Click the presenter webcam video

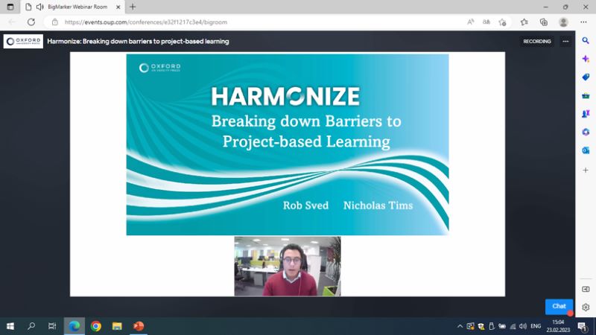[x=288, y=267]
